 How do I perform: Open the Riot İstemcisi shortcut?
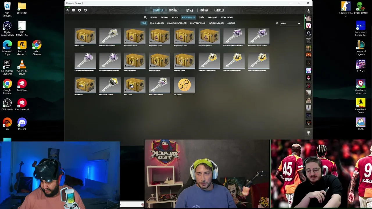point(22,105)
